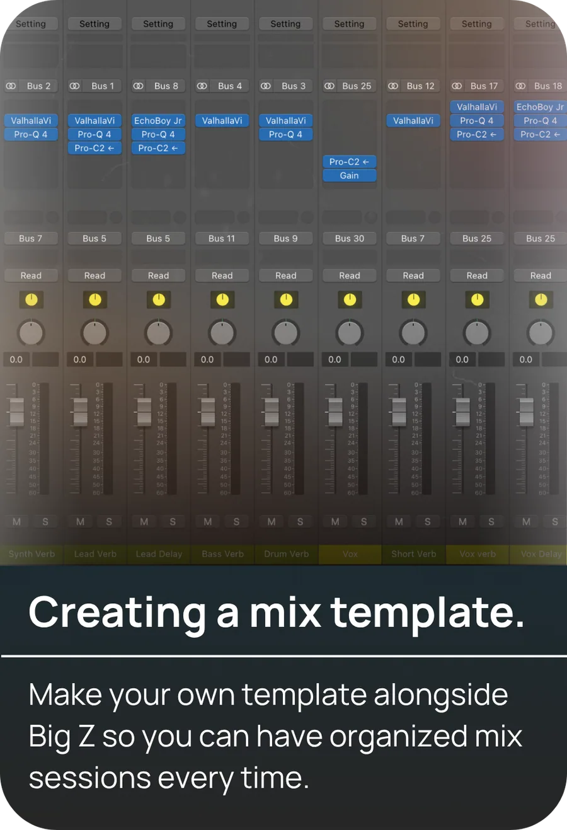
Task: Open Pro-Q 4 plugin on Drum Verb strip
Action: coord(286,134)
